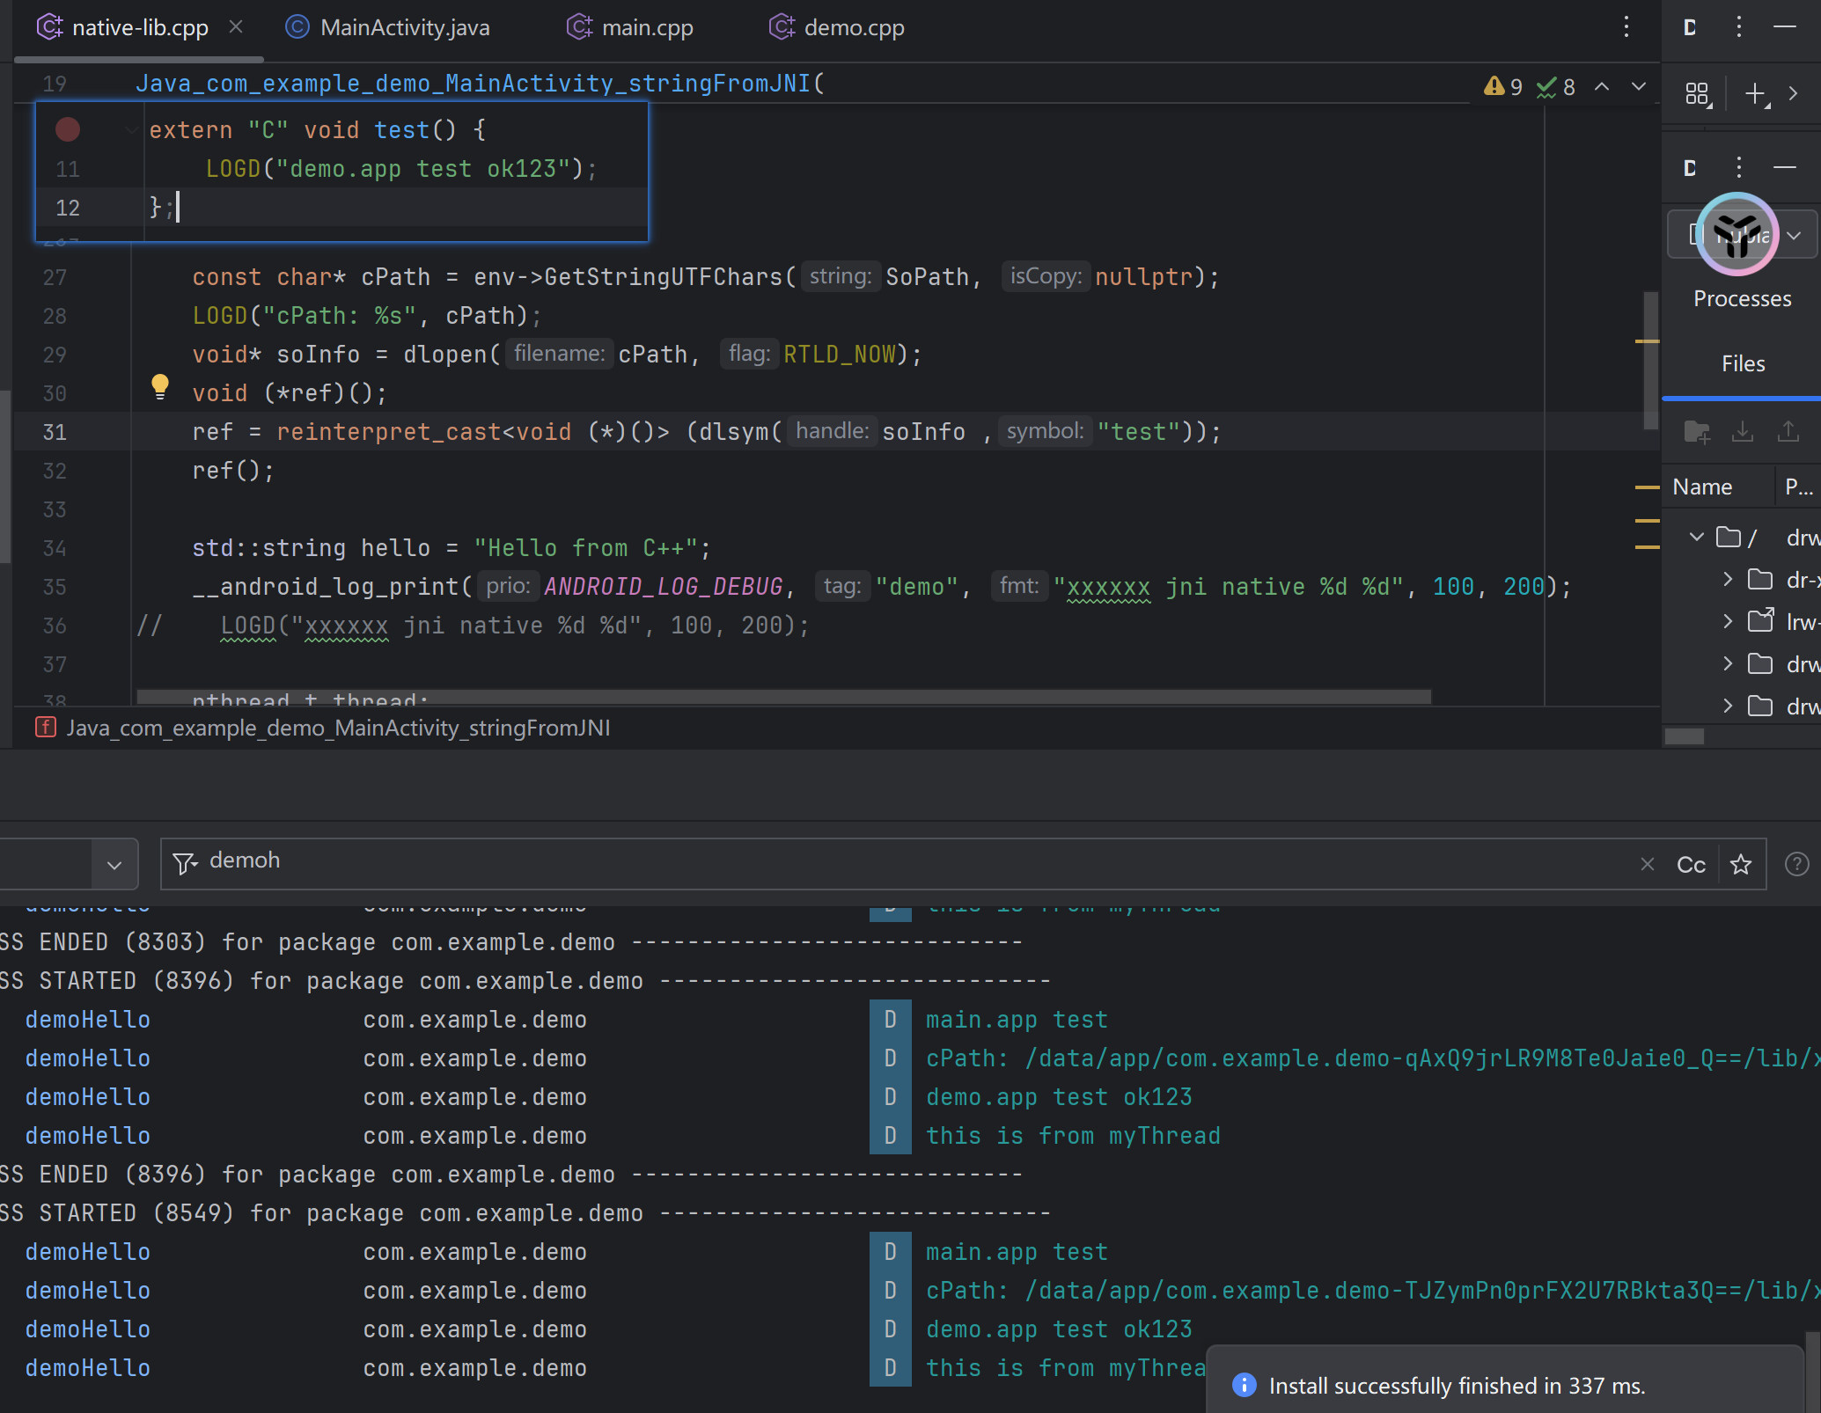Open the device selector dropdown in logcat

[x=114, y=865]
